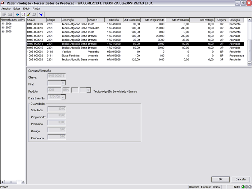Expand the 2006 tree node

[x=3, y=24]
